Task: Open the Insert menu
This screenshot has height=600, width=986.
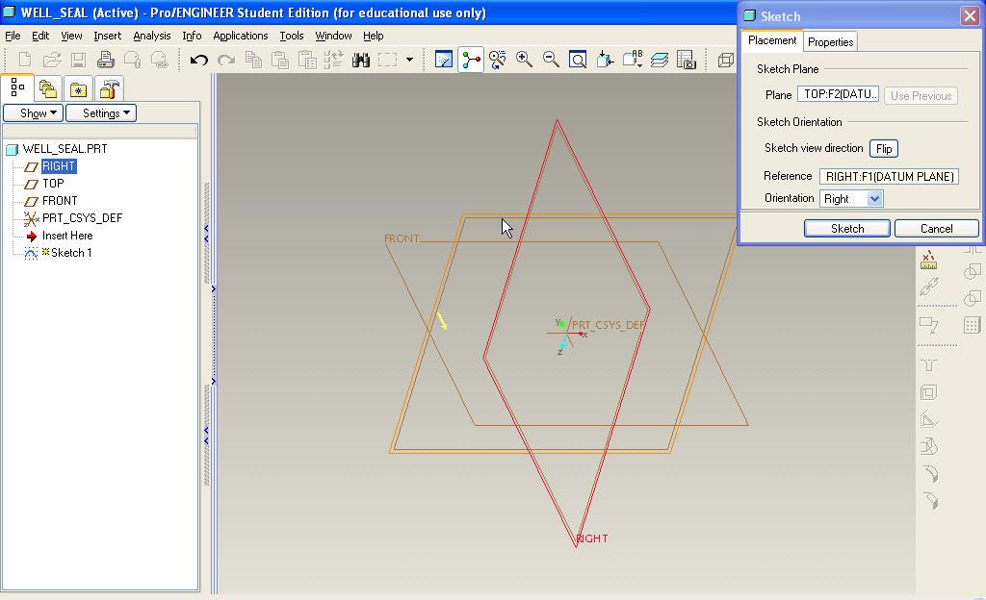Action: [108, 36]
